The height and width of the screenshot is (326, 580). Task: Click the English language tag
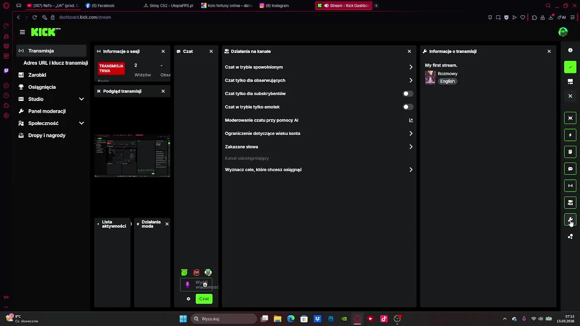coord(447,81)
